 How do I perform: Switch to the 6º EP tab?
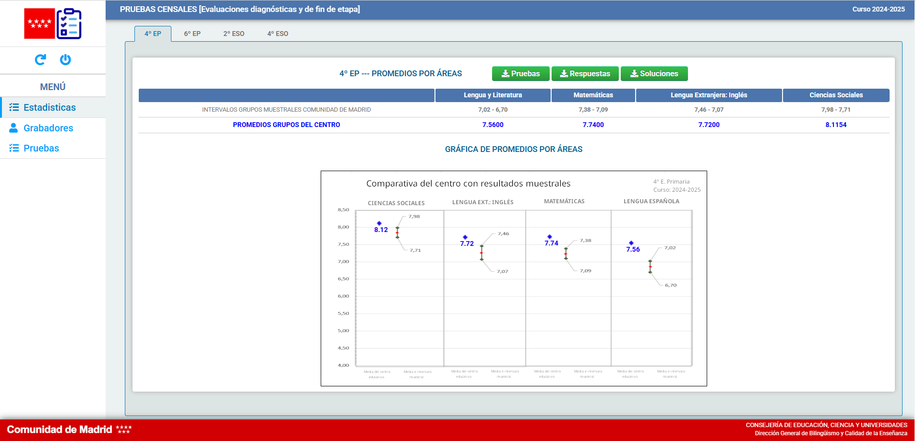click(x=192, y=34)
